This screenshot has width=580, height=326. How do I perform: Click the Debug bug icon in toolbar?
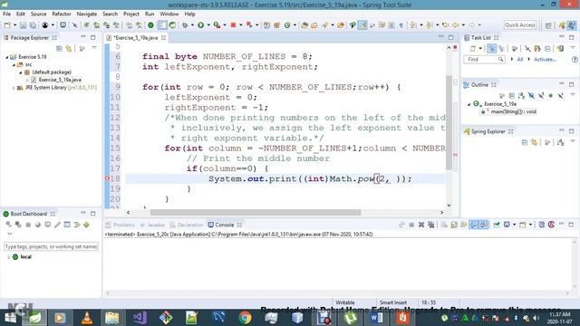(x=185, y=25)
